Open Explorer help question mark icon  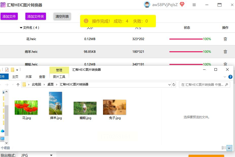click(x=230, y=77)
